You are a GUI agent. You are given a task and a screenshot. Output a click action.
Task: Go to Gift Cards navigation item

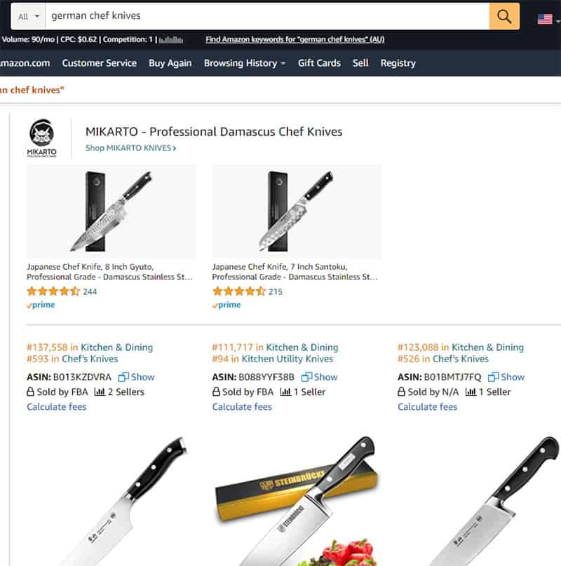click(x=319, y=63)
